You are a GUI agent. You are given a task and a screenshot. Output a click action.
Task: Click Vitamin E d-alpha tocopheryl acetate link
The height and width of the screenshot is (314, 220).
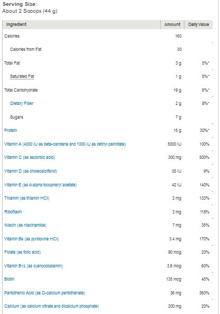pyautogui.click(x=40, y=185)
